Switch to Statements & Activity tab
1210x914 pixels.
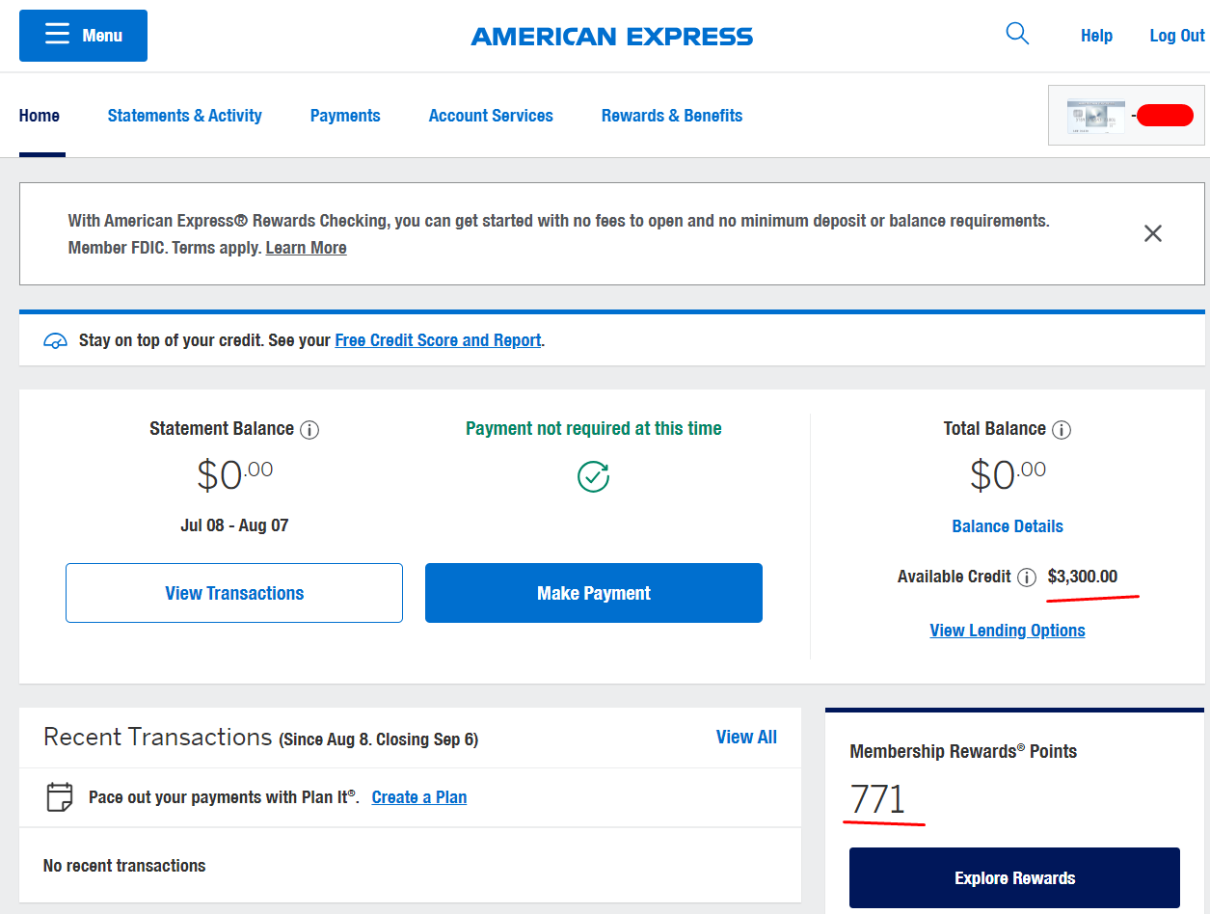pyautogui.click(x=185, y=116)
